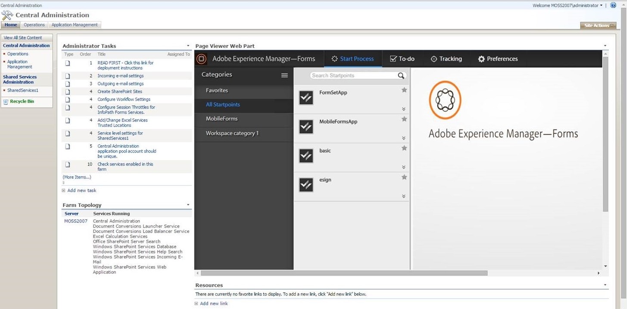The width and height of the screenshot is (627, 309).
Task: Click document icon for Create SharePoint Sites
Action: tap(68, 91)
